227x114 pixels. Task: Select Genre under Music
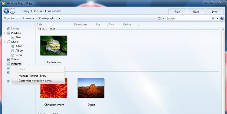pos(19,55)
